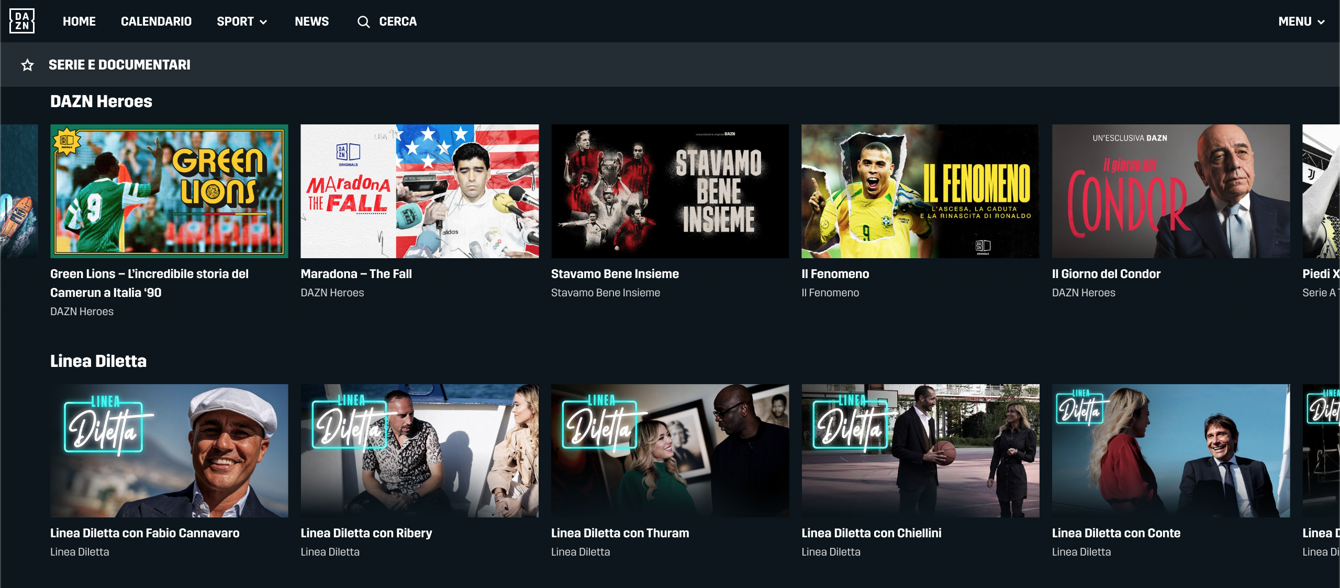Click DAZN Heroes subtitle under Green Lions
The width and height of the screenshot is (1340, 588).
click(82, 312)
